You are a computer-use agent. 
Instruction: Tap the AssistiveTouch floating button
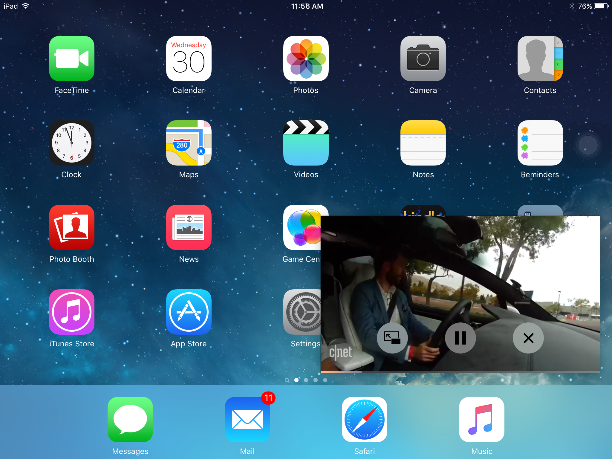point(588,145)
